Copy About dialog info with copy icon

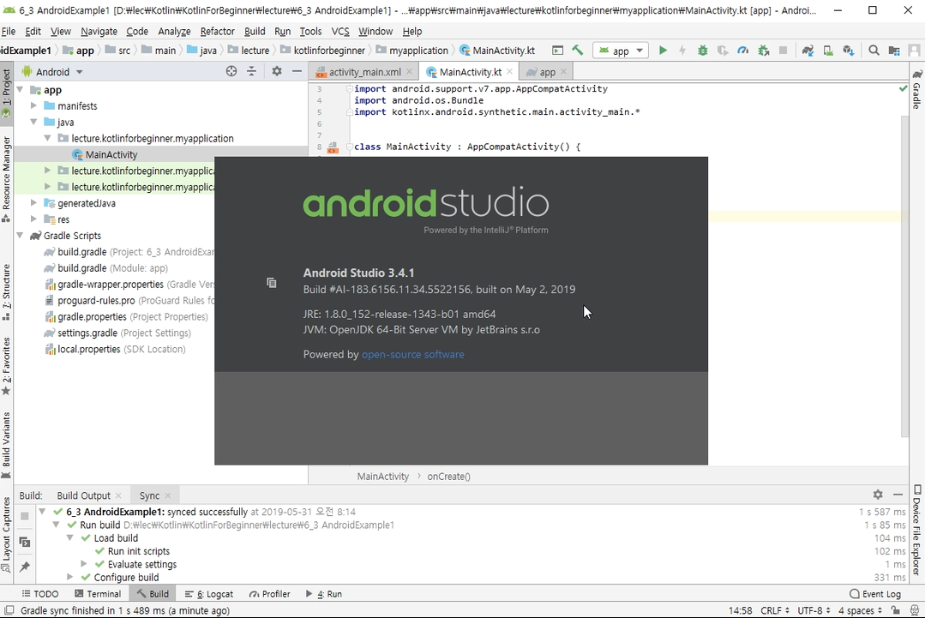pyautogui.click(x=272, y=283)
